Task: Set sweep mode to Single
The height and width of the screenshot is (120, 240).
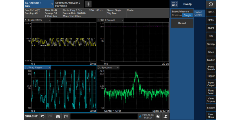Action: coord(187,15)
